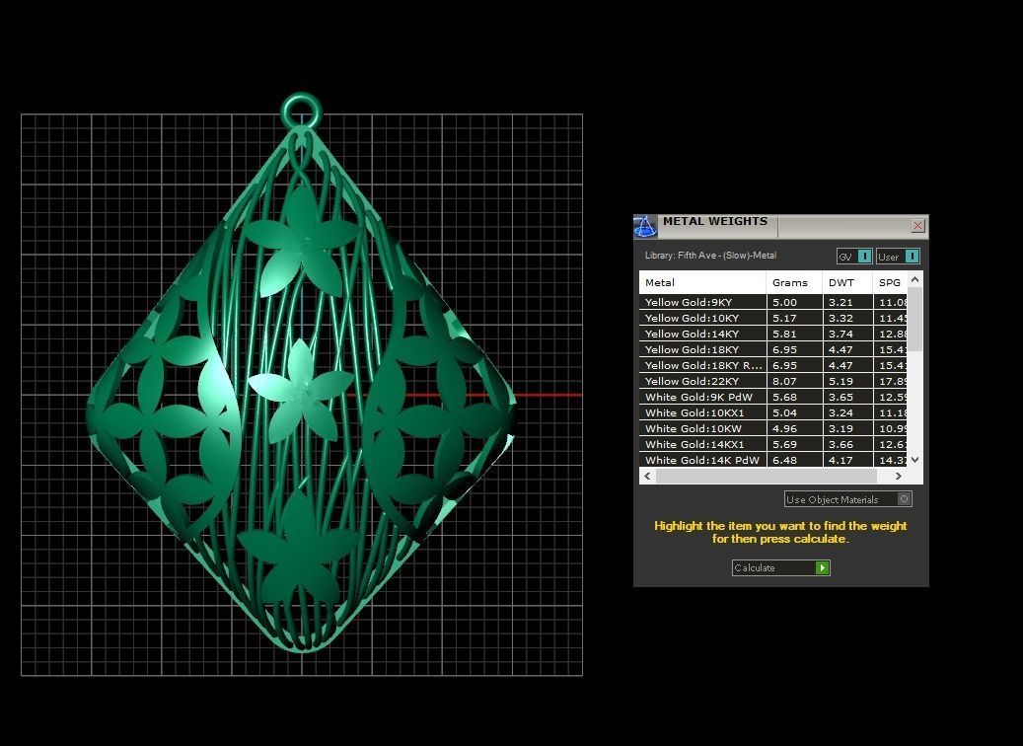This screenshot has width=1023, height=746.
Task: Click the 3.21 DWT value
Action: click(x=840, y=302)
